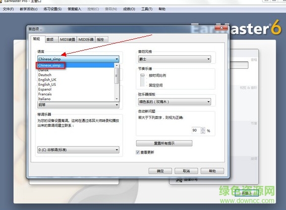Decrease the percentage with down spinner arrow
Viewport: 286px width, 210px height.
(203, 132)
